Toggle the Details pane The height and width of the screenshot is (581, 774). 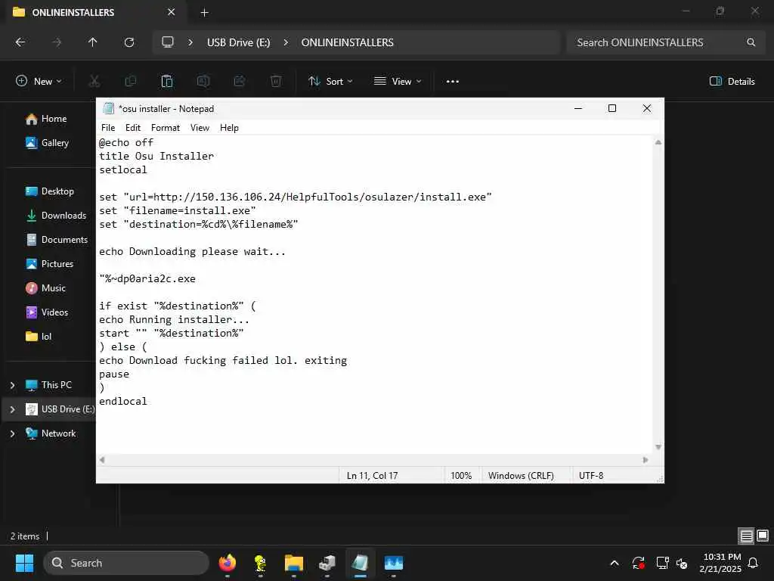point(732,82)
